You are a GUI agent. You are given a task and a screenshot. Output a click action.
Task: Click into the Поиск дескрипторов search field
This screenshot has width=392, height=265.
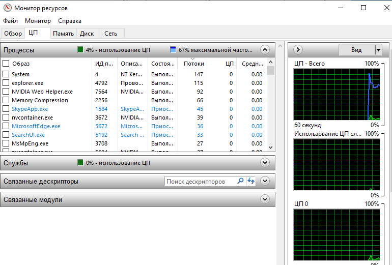tap(200, 181)
